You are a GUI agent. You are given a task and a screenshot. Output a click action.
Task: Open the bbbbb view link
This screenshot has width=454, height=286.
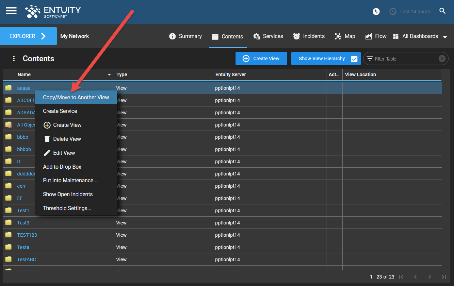(24, 149)
